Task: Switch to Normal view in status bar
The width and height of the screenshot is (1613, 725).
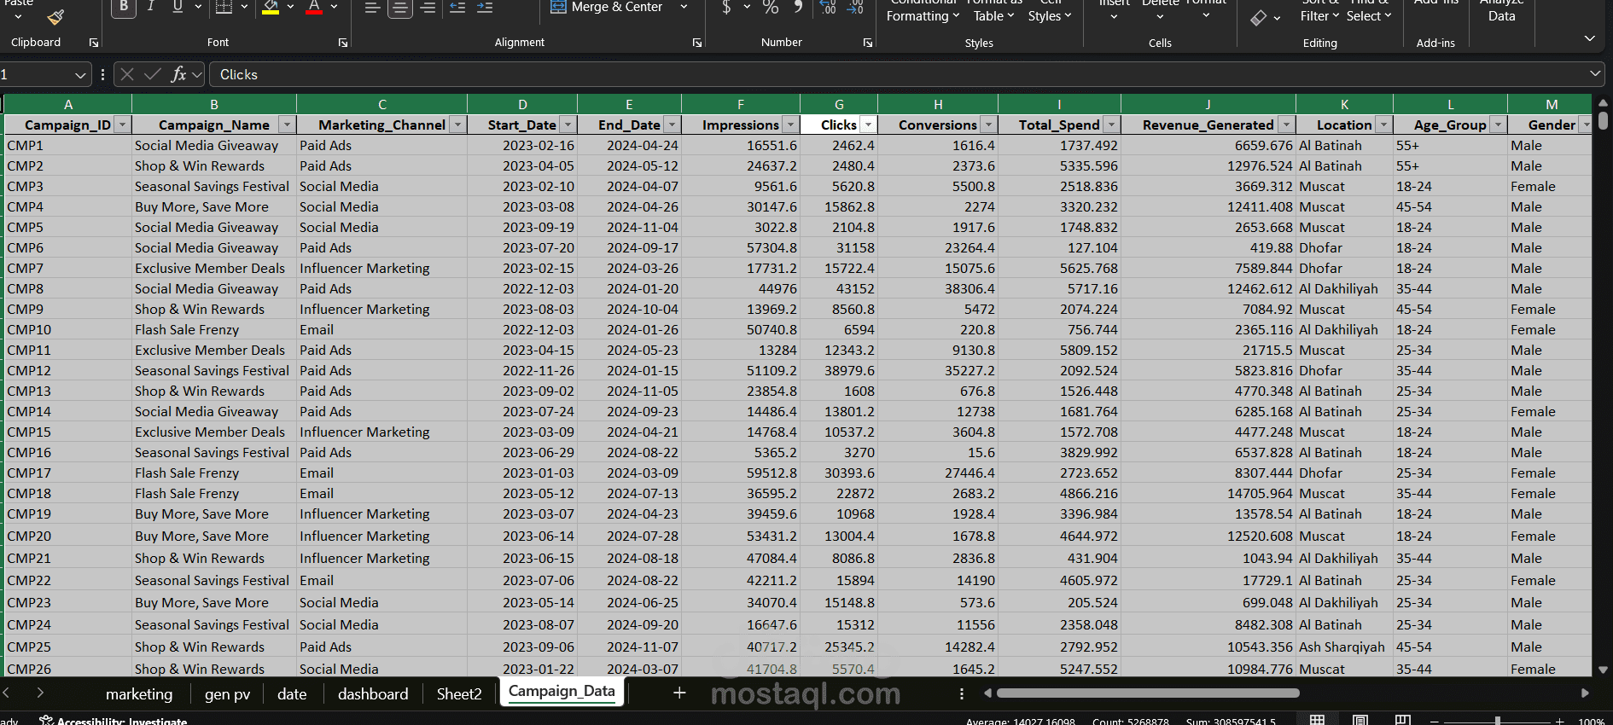Action: tap(1318, 719)
